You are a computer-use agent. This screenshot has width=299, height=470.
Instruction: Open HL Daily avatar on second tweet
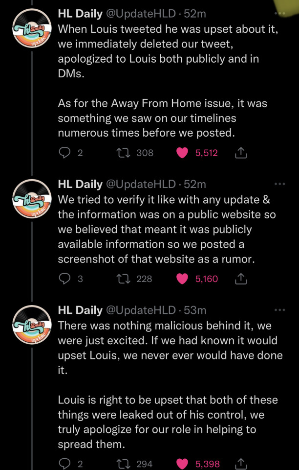click(x=32, y=199)
